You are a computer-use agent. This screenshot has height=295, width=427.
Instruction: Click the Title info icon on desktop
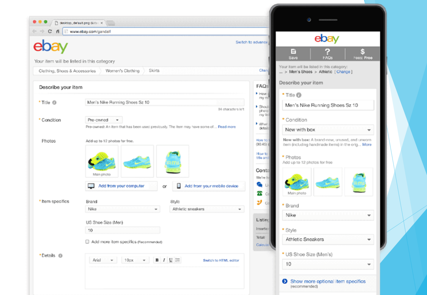click(x=54, y=103)
